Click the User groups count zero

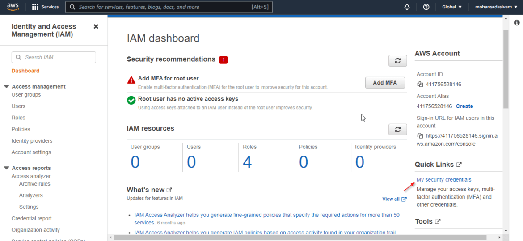click(x=135, y=162)
